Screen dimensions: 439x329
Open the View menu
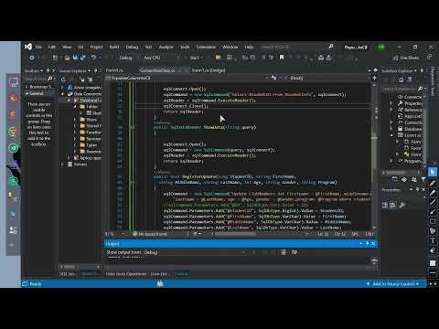pyautogui.click(x=67, y=48)
